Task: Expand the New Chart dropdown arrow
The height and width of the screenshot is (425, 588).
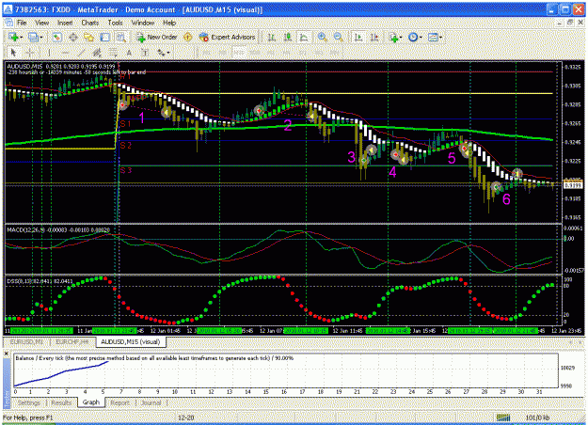Action: (x=22, y=37)
